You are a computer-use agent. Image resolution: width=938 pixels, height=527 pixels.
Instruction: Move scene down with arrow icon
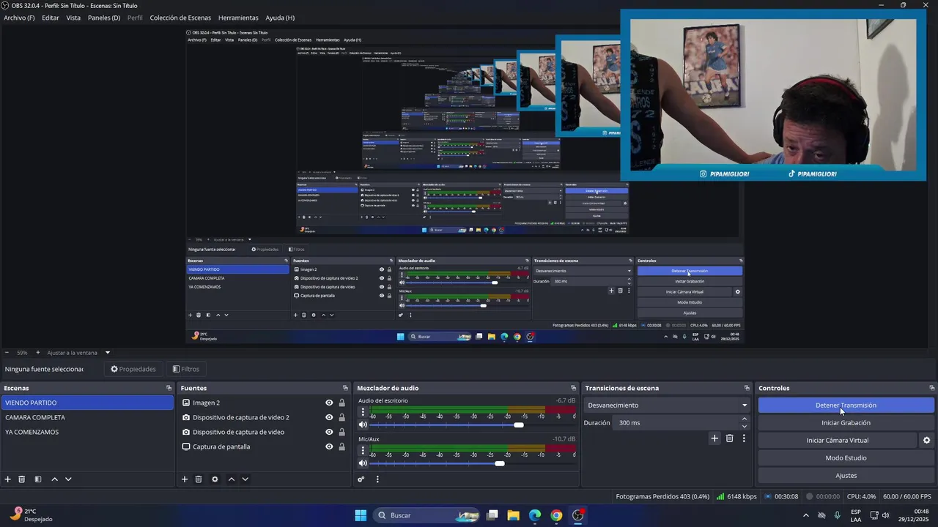tap(68, 479)
